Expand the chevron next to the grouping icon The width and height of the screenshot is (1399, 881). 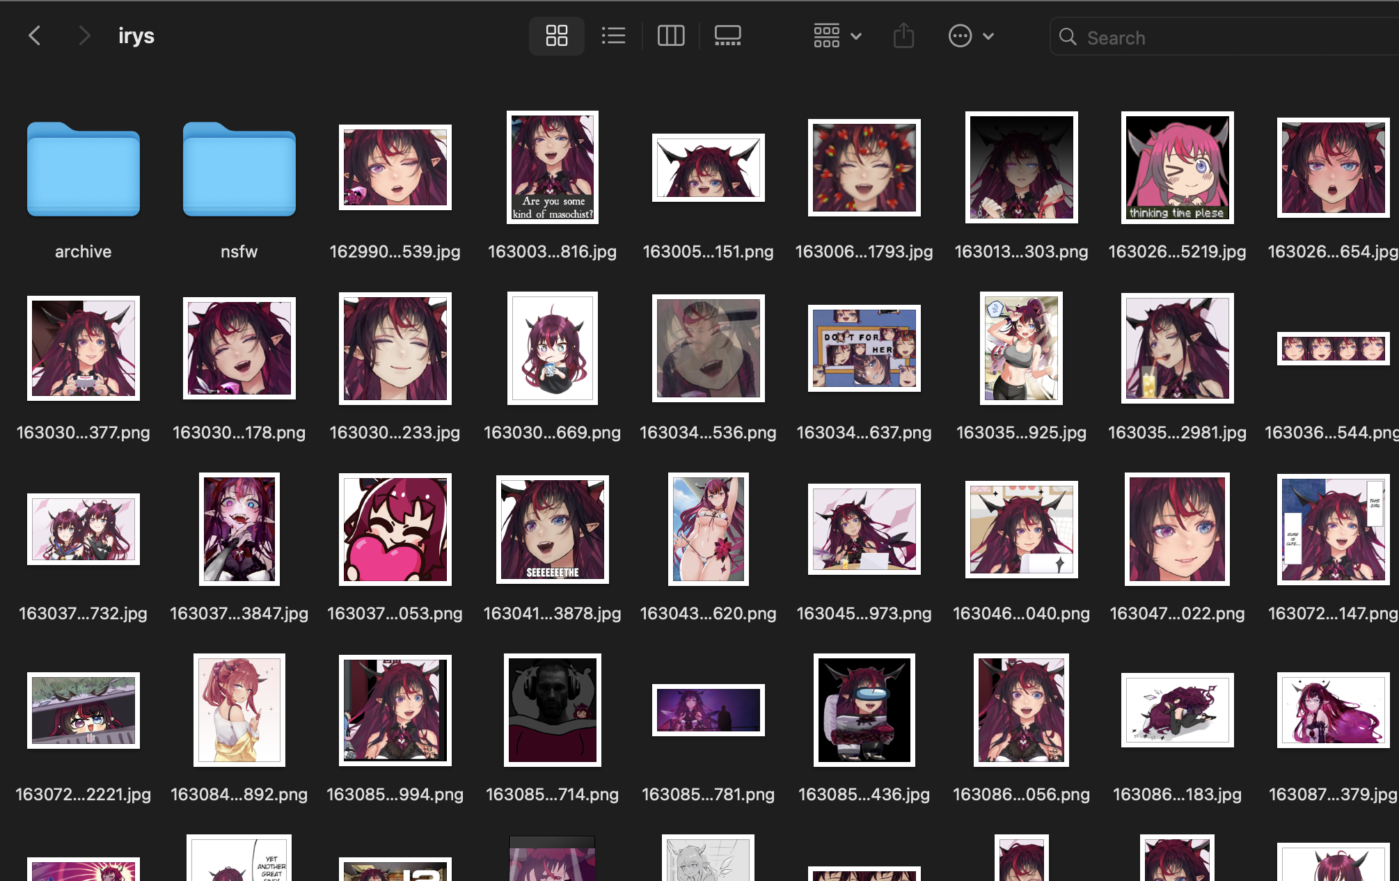click(x=856, y=36)
